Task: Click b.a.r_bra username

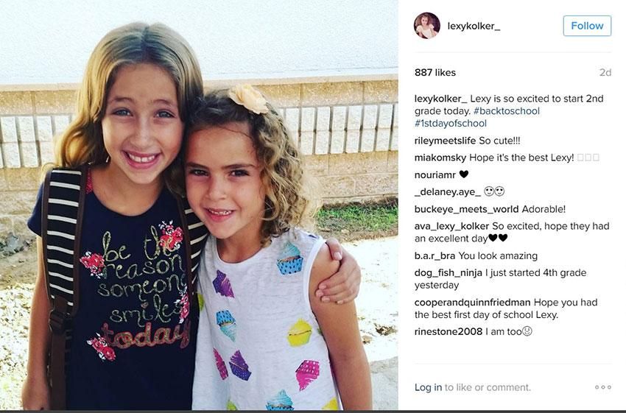Action: tap(435, 255)
